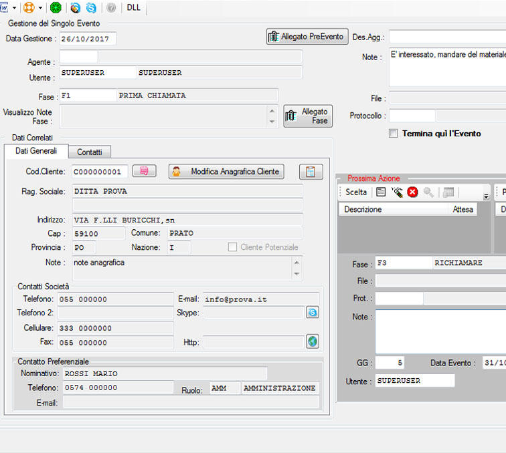Image resolution: width=506 pixels, height=453 pixels.
Task: Click the Prossima Azione Utente field SUPERUSER
Action: 415,381
